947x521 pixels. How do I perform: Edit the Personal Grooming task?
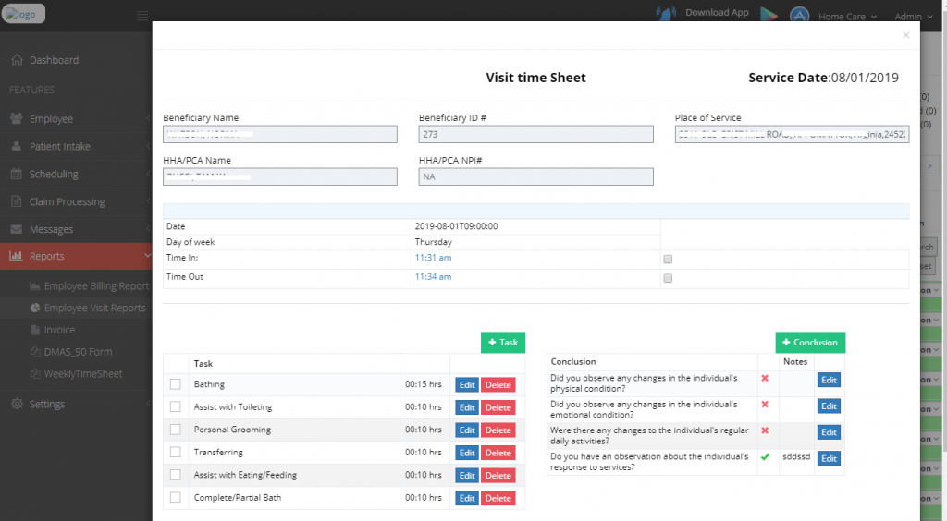point(467,430)
